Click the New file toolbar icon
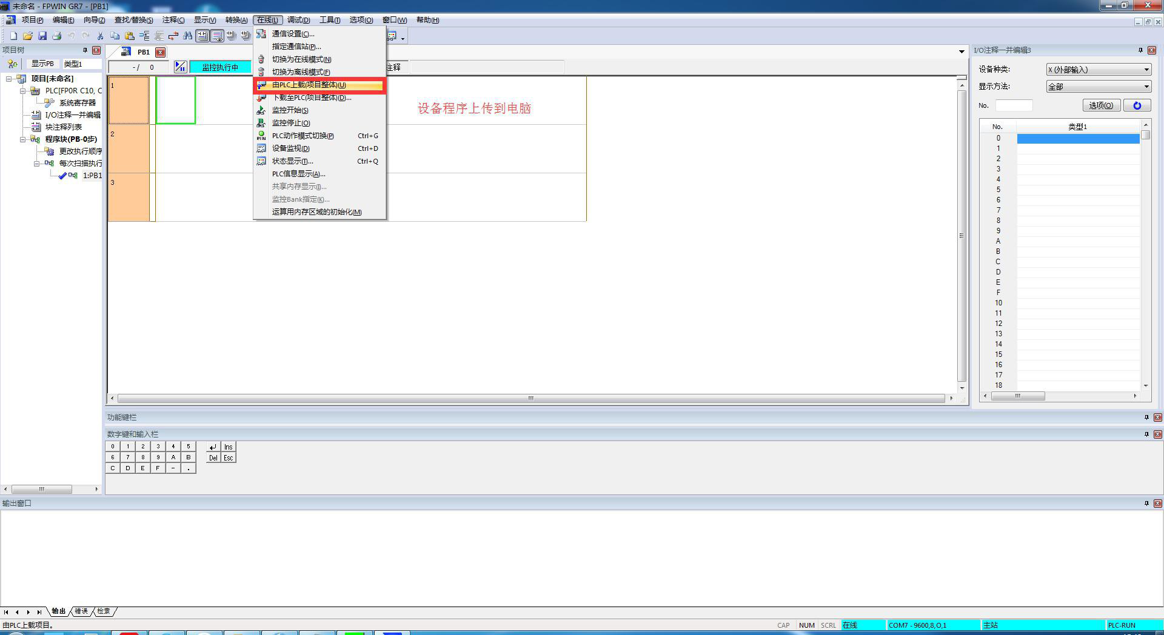Viewport: 1164px width, 635px height. click(13, 36)
